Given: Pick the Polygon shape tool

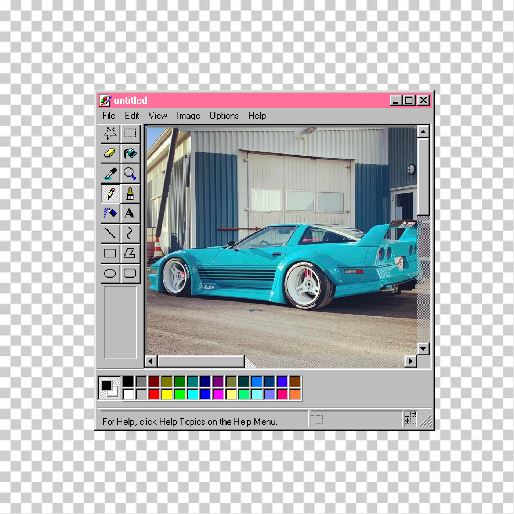Looking at the screenshot, I should (x=130, y=253).
